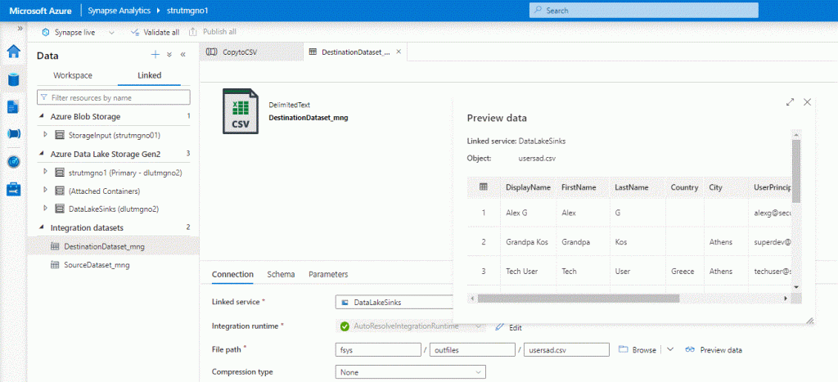The width and height of the screenshot is (838, 382).
Task: Click the outfiles directory field
Action: [x=472, y=349]
